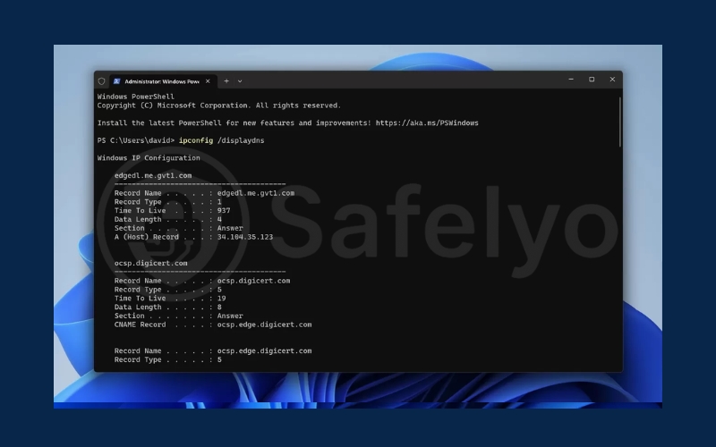Click the PowerShell icon on the tab
This screenshot has height=447, width=716.
point(116,80)
